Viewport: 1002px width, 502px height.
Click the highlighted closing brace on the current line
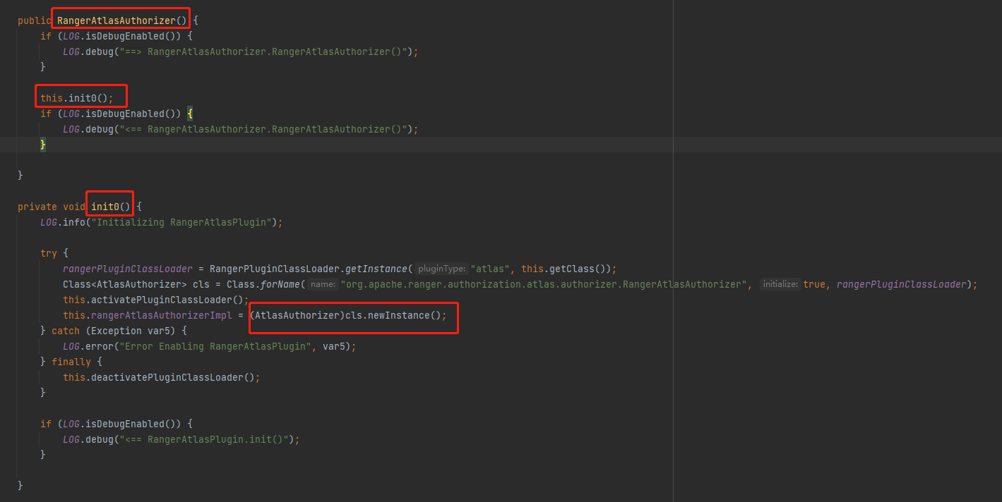pos(43,145)
